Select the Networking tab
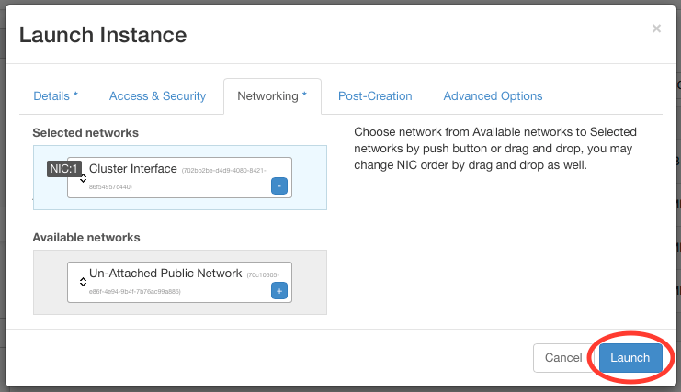Screen dimensions: 681x392 tap(271, 96)
